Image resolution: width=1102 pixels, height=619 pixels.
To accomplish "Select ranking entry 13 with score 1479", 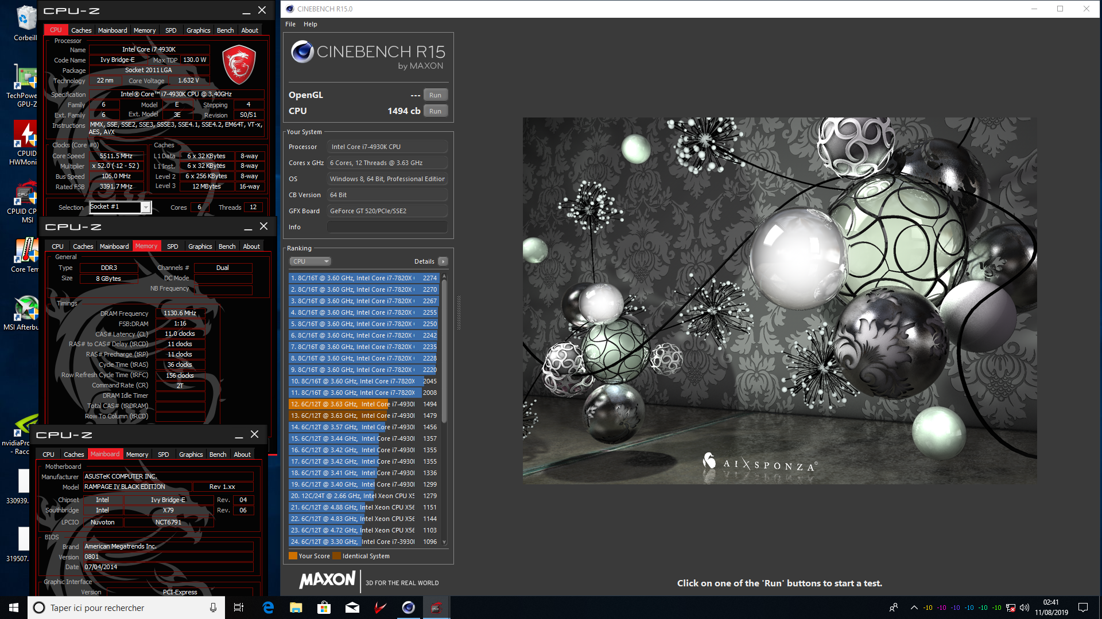I will pyautogui.click(x=364, y=416).
